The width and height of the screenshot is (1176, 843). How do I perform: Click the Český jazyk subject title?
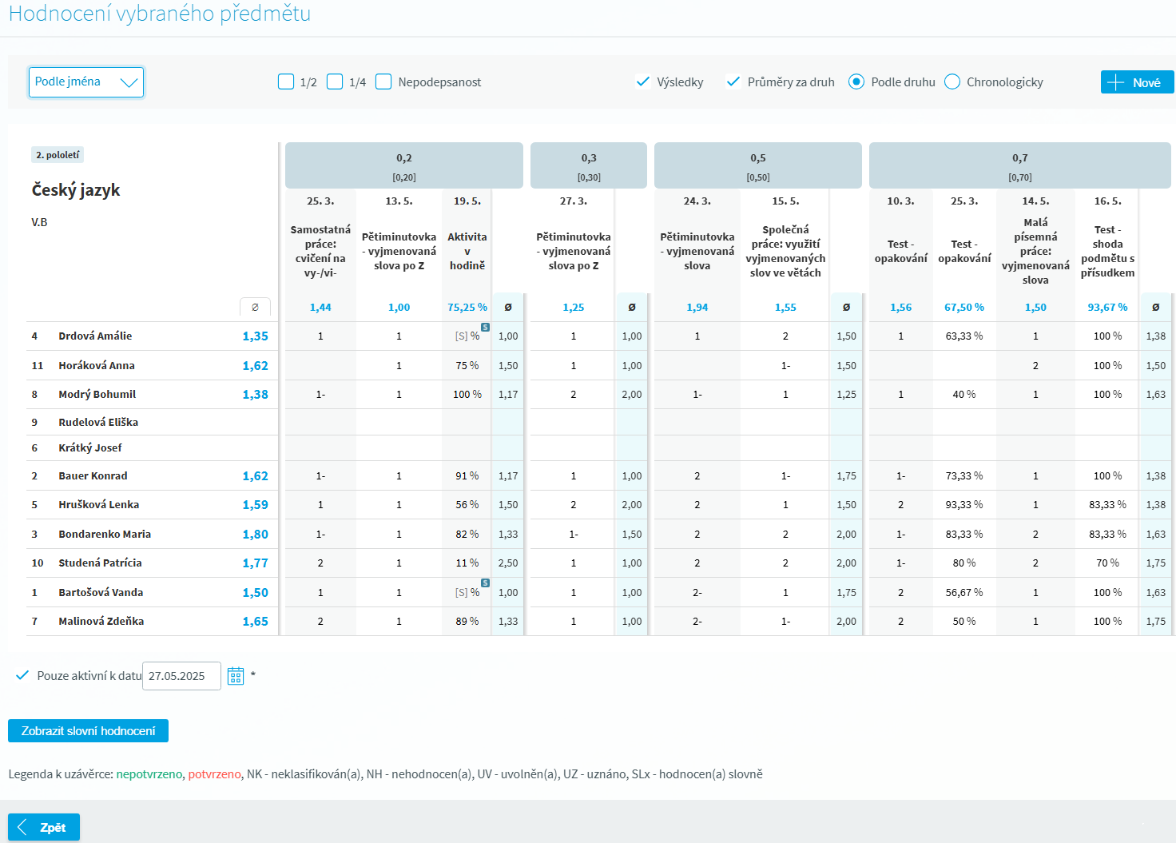[76, 190]
